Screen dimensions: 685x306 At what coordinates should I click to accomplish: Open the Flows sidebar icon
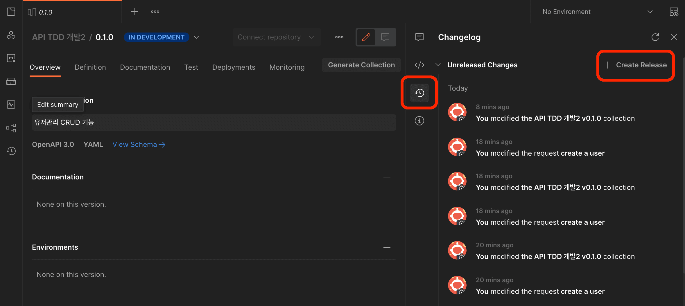(11, 128)
